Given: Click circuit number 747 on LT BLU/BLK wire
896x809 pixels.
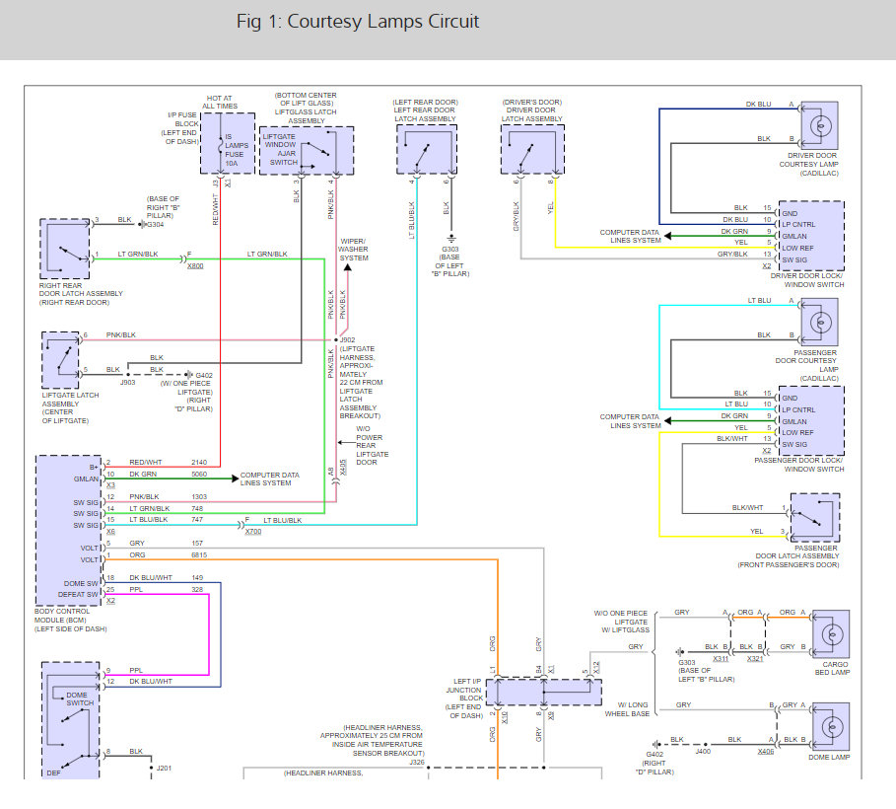Looking at the screenshot, I should [x=197, y=520].
